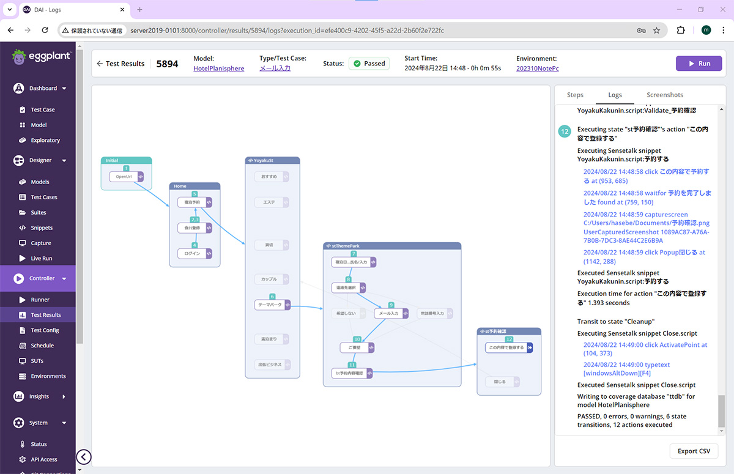Open the API Access icon
Screen dimensions: 734x474
tap(23, 459)
